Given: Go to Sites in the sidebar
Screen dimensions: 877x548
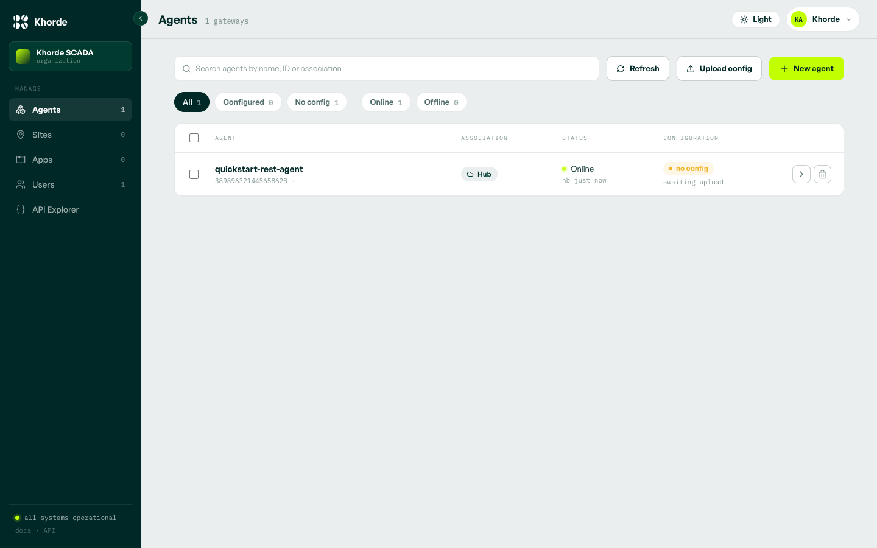Looking at the screenshot, I should coord(70,135).
